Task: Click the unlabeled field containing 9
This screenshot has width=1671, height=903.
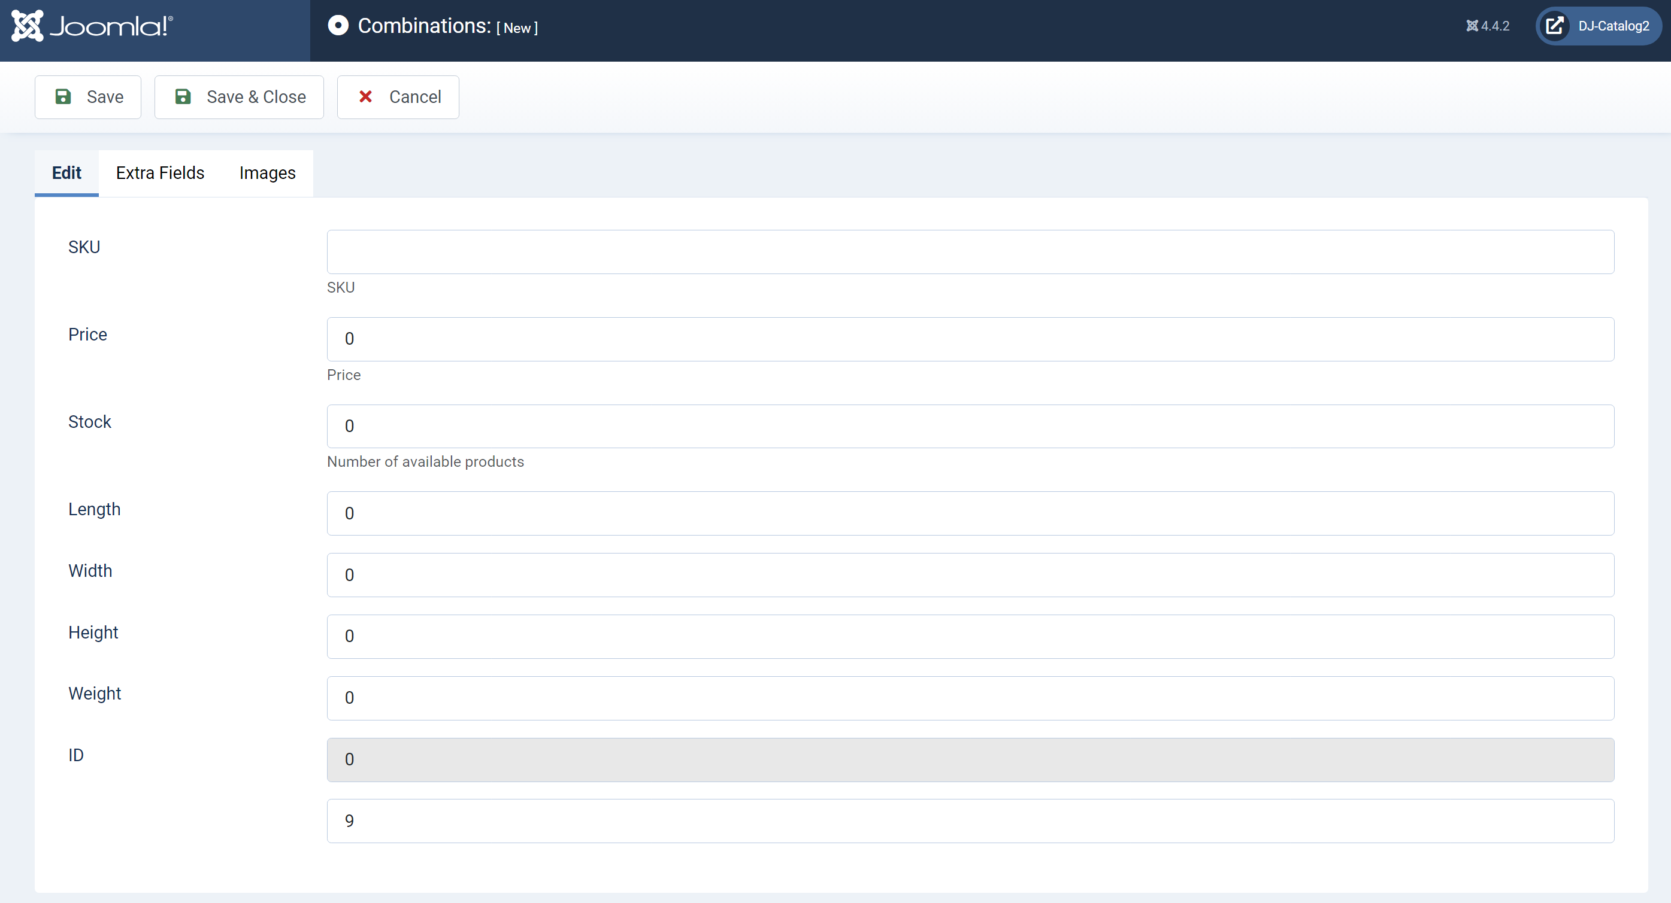Action: pos(970,822)
